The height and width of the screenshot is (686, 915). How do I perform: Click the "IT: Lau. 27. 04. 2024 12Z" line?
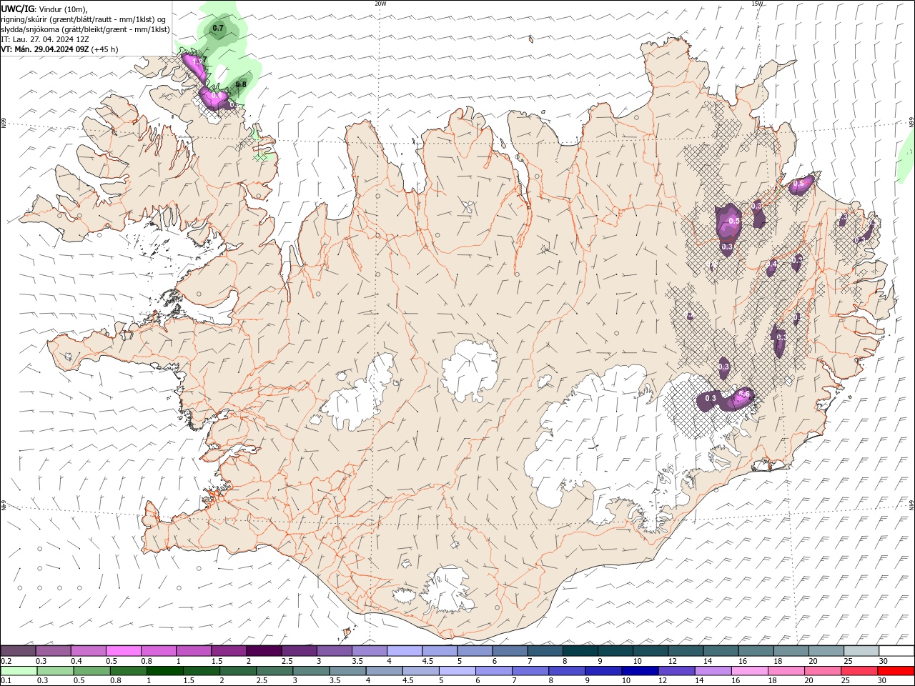tap(45, 39)
